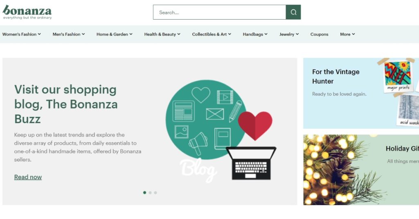This screenshot has width=419, height=219.
Task: Click the red heart illustration
Action: point(255,125)
